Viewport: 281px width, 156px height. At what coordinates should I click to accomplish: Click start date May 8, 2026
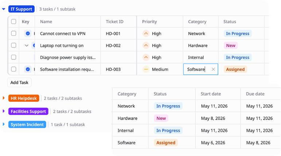tap(213, 118)
